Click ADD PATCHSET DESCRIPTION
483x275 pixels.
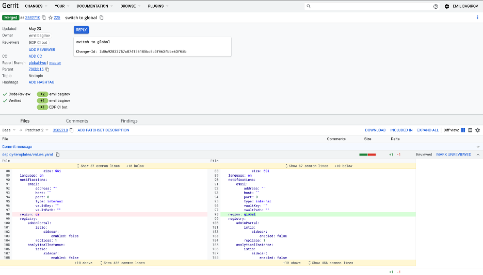click(x=103, y=130)
